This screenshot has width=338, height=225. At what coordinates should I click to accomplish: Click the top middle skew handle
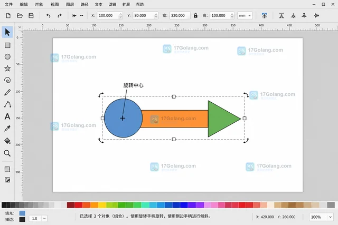click(174, 96)
